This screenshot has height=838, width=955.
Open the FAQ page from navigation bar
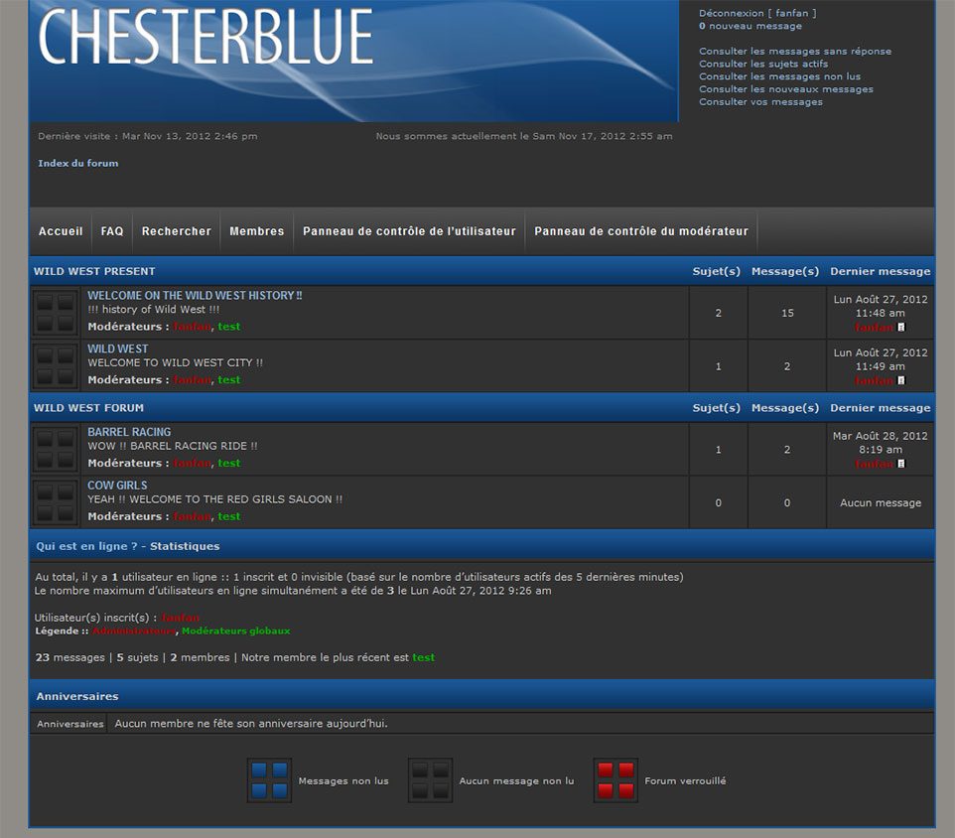[x=112, y=231]
